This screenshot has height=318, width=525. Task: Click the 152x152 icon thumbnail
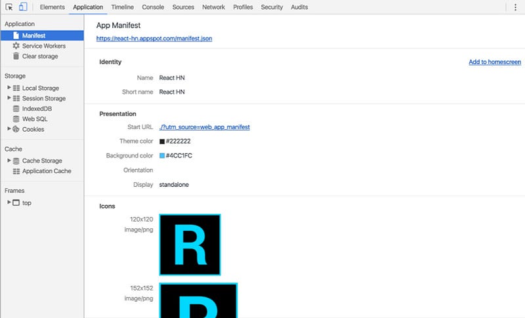[x=198, y=300]
